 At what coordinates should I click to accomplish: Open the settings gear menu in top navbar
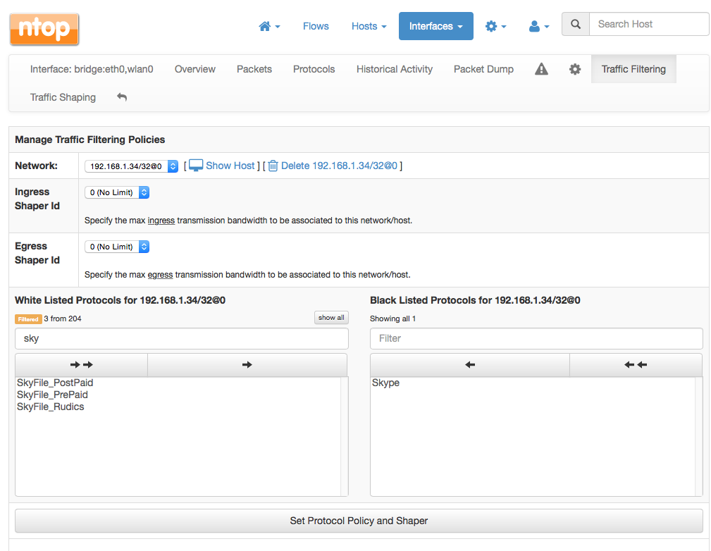coord(495,26)
